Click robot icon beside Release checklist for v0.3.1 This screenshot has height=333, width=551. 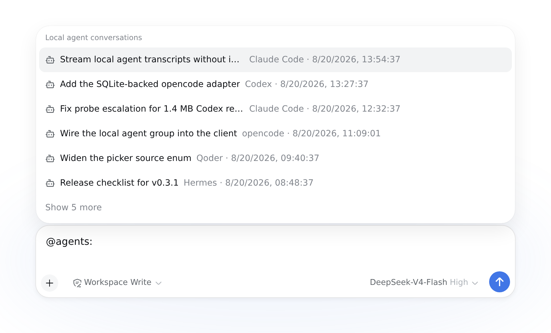click(x=50, y=183)
